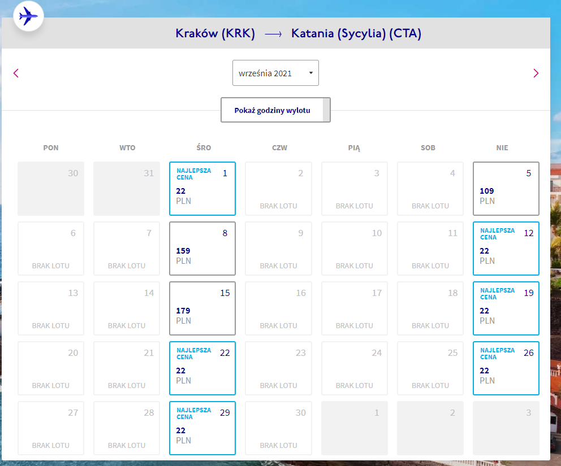Click the Kraków (KRK) origin label
Image resolution: width=561 pixels, height=466 pixels.
click(x=215, y=33)
